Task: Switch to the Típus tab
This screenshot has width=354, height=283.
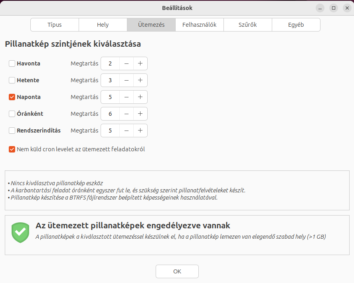Action: 55,25
